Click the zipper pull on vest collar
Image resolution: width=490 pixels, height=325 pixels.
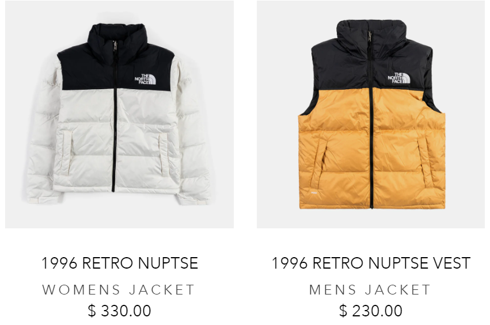pos(370,37)
